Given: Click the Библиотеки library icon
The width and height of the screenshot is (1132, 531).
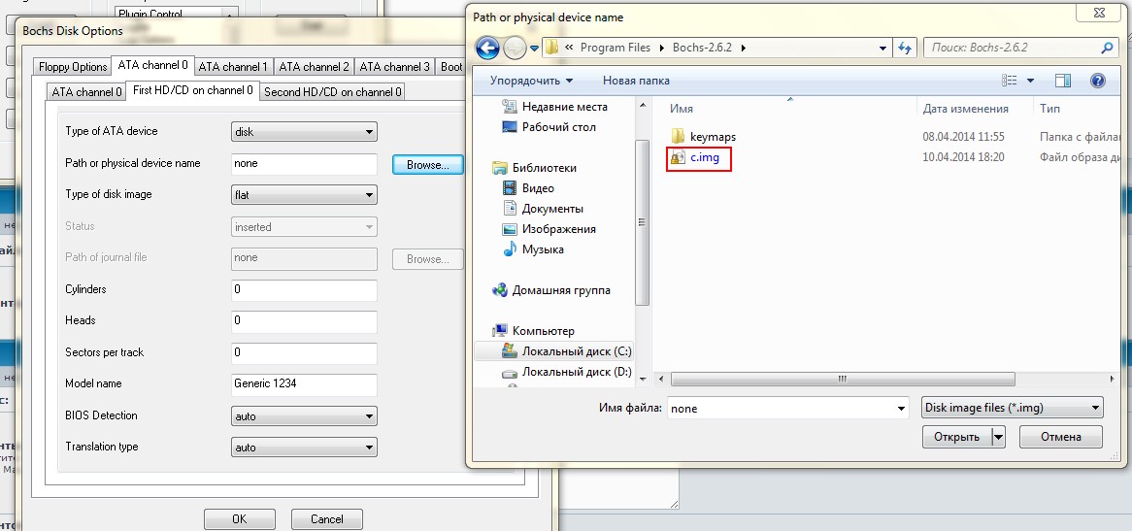Looking at the screenshot, I should (x=500, y=168).
